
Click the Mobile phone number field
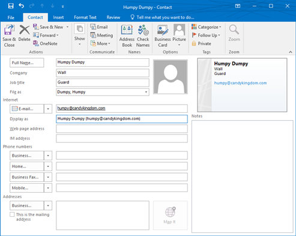coord(122,188)
